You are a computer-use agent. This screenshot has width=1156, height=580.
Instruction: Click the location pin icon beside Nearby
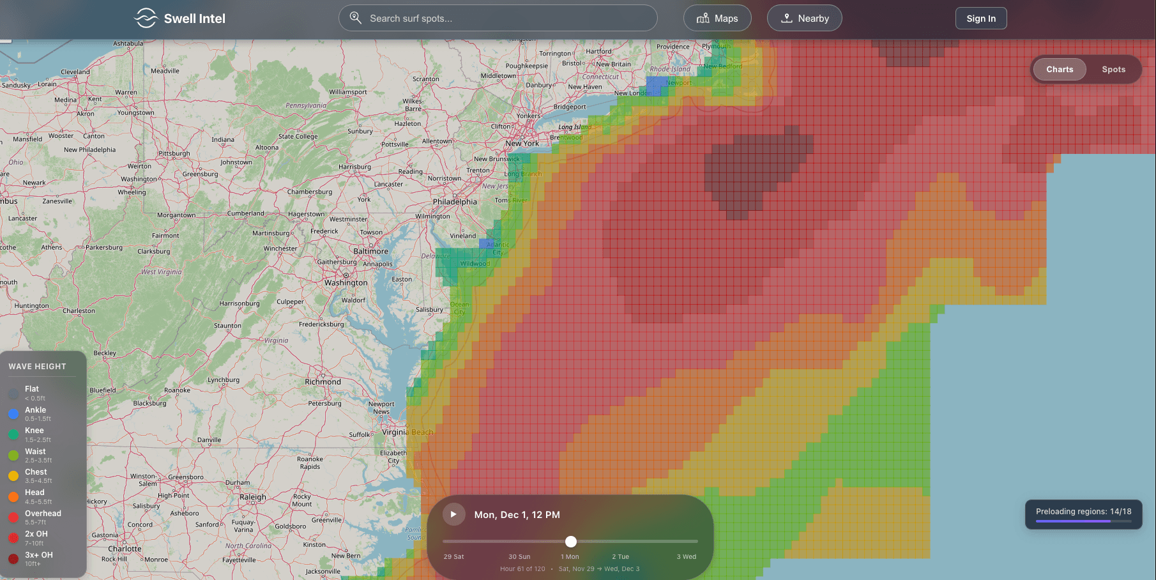[x=786, y=18]
